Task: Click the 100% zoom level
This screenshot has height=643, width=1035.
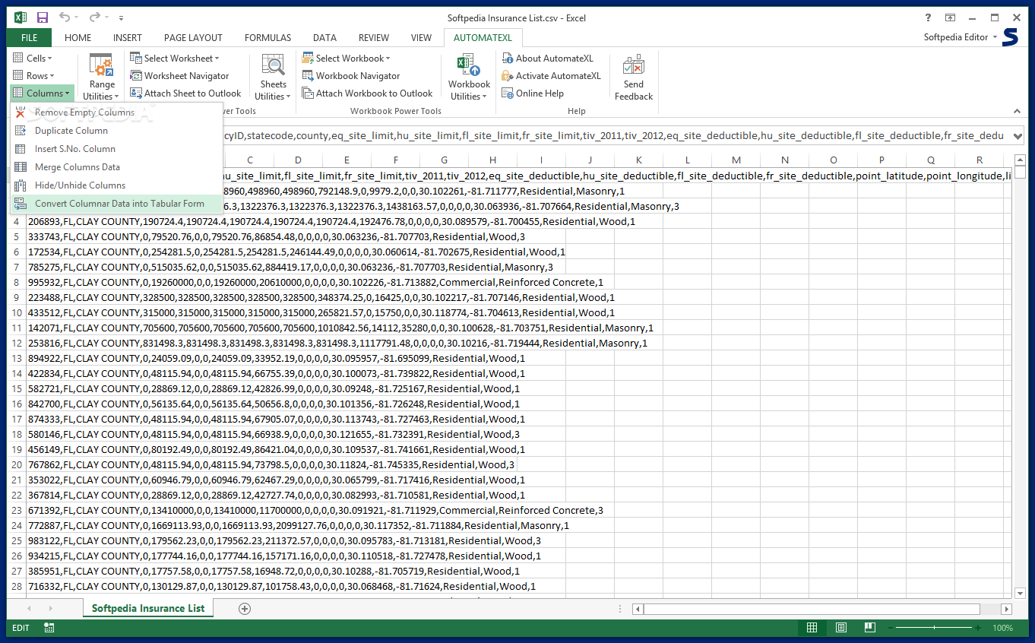Action: 1002,628
